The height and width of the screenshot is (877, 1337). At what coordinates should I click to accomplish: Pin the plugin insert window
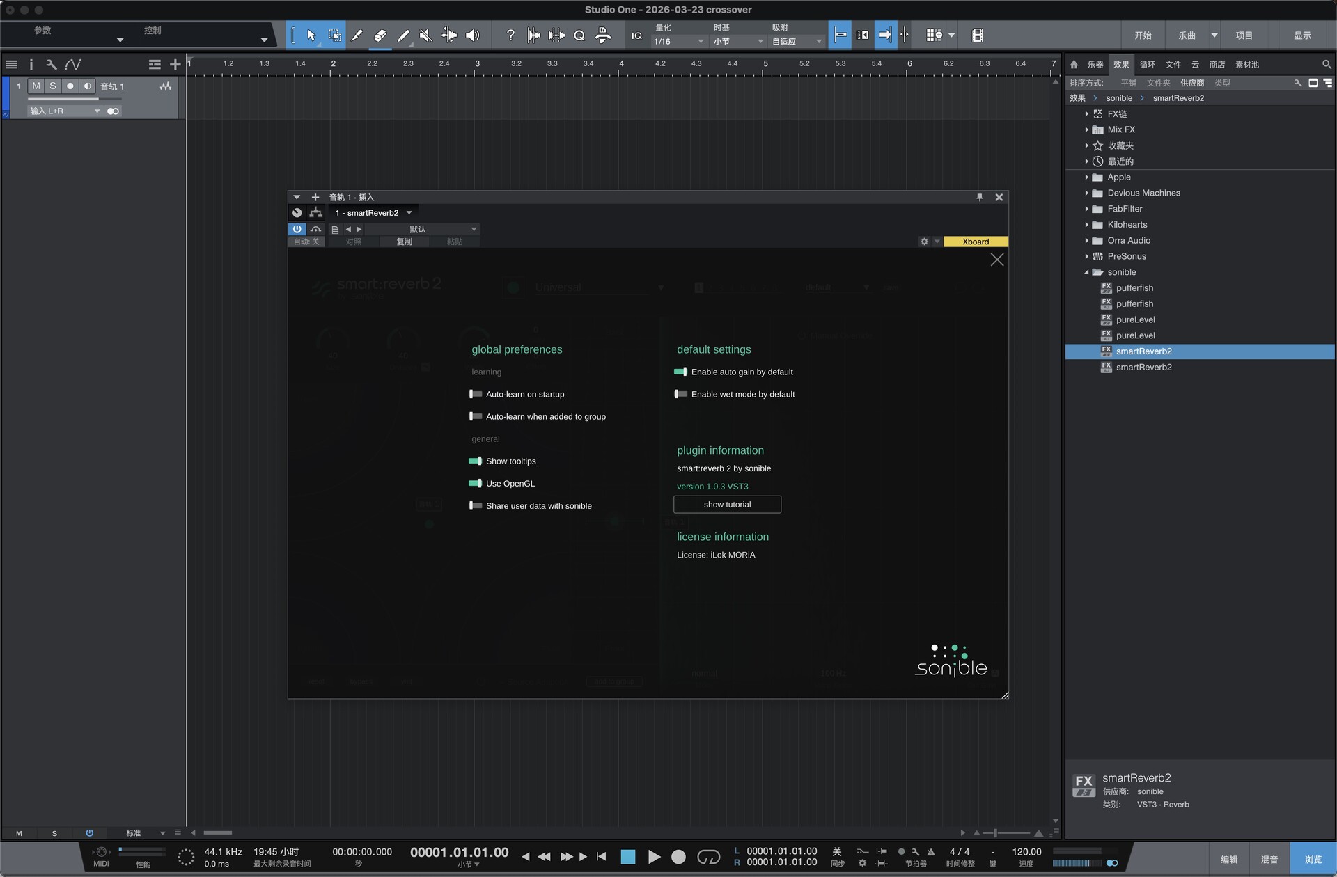(979, 198)
